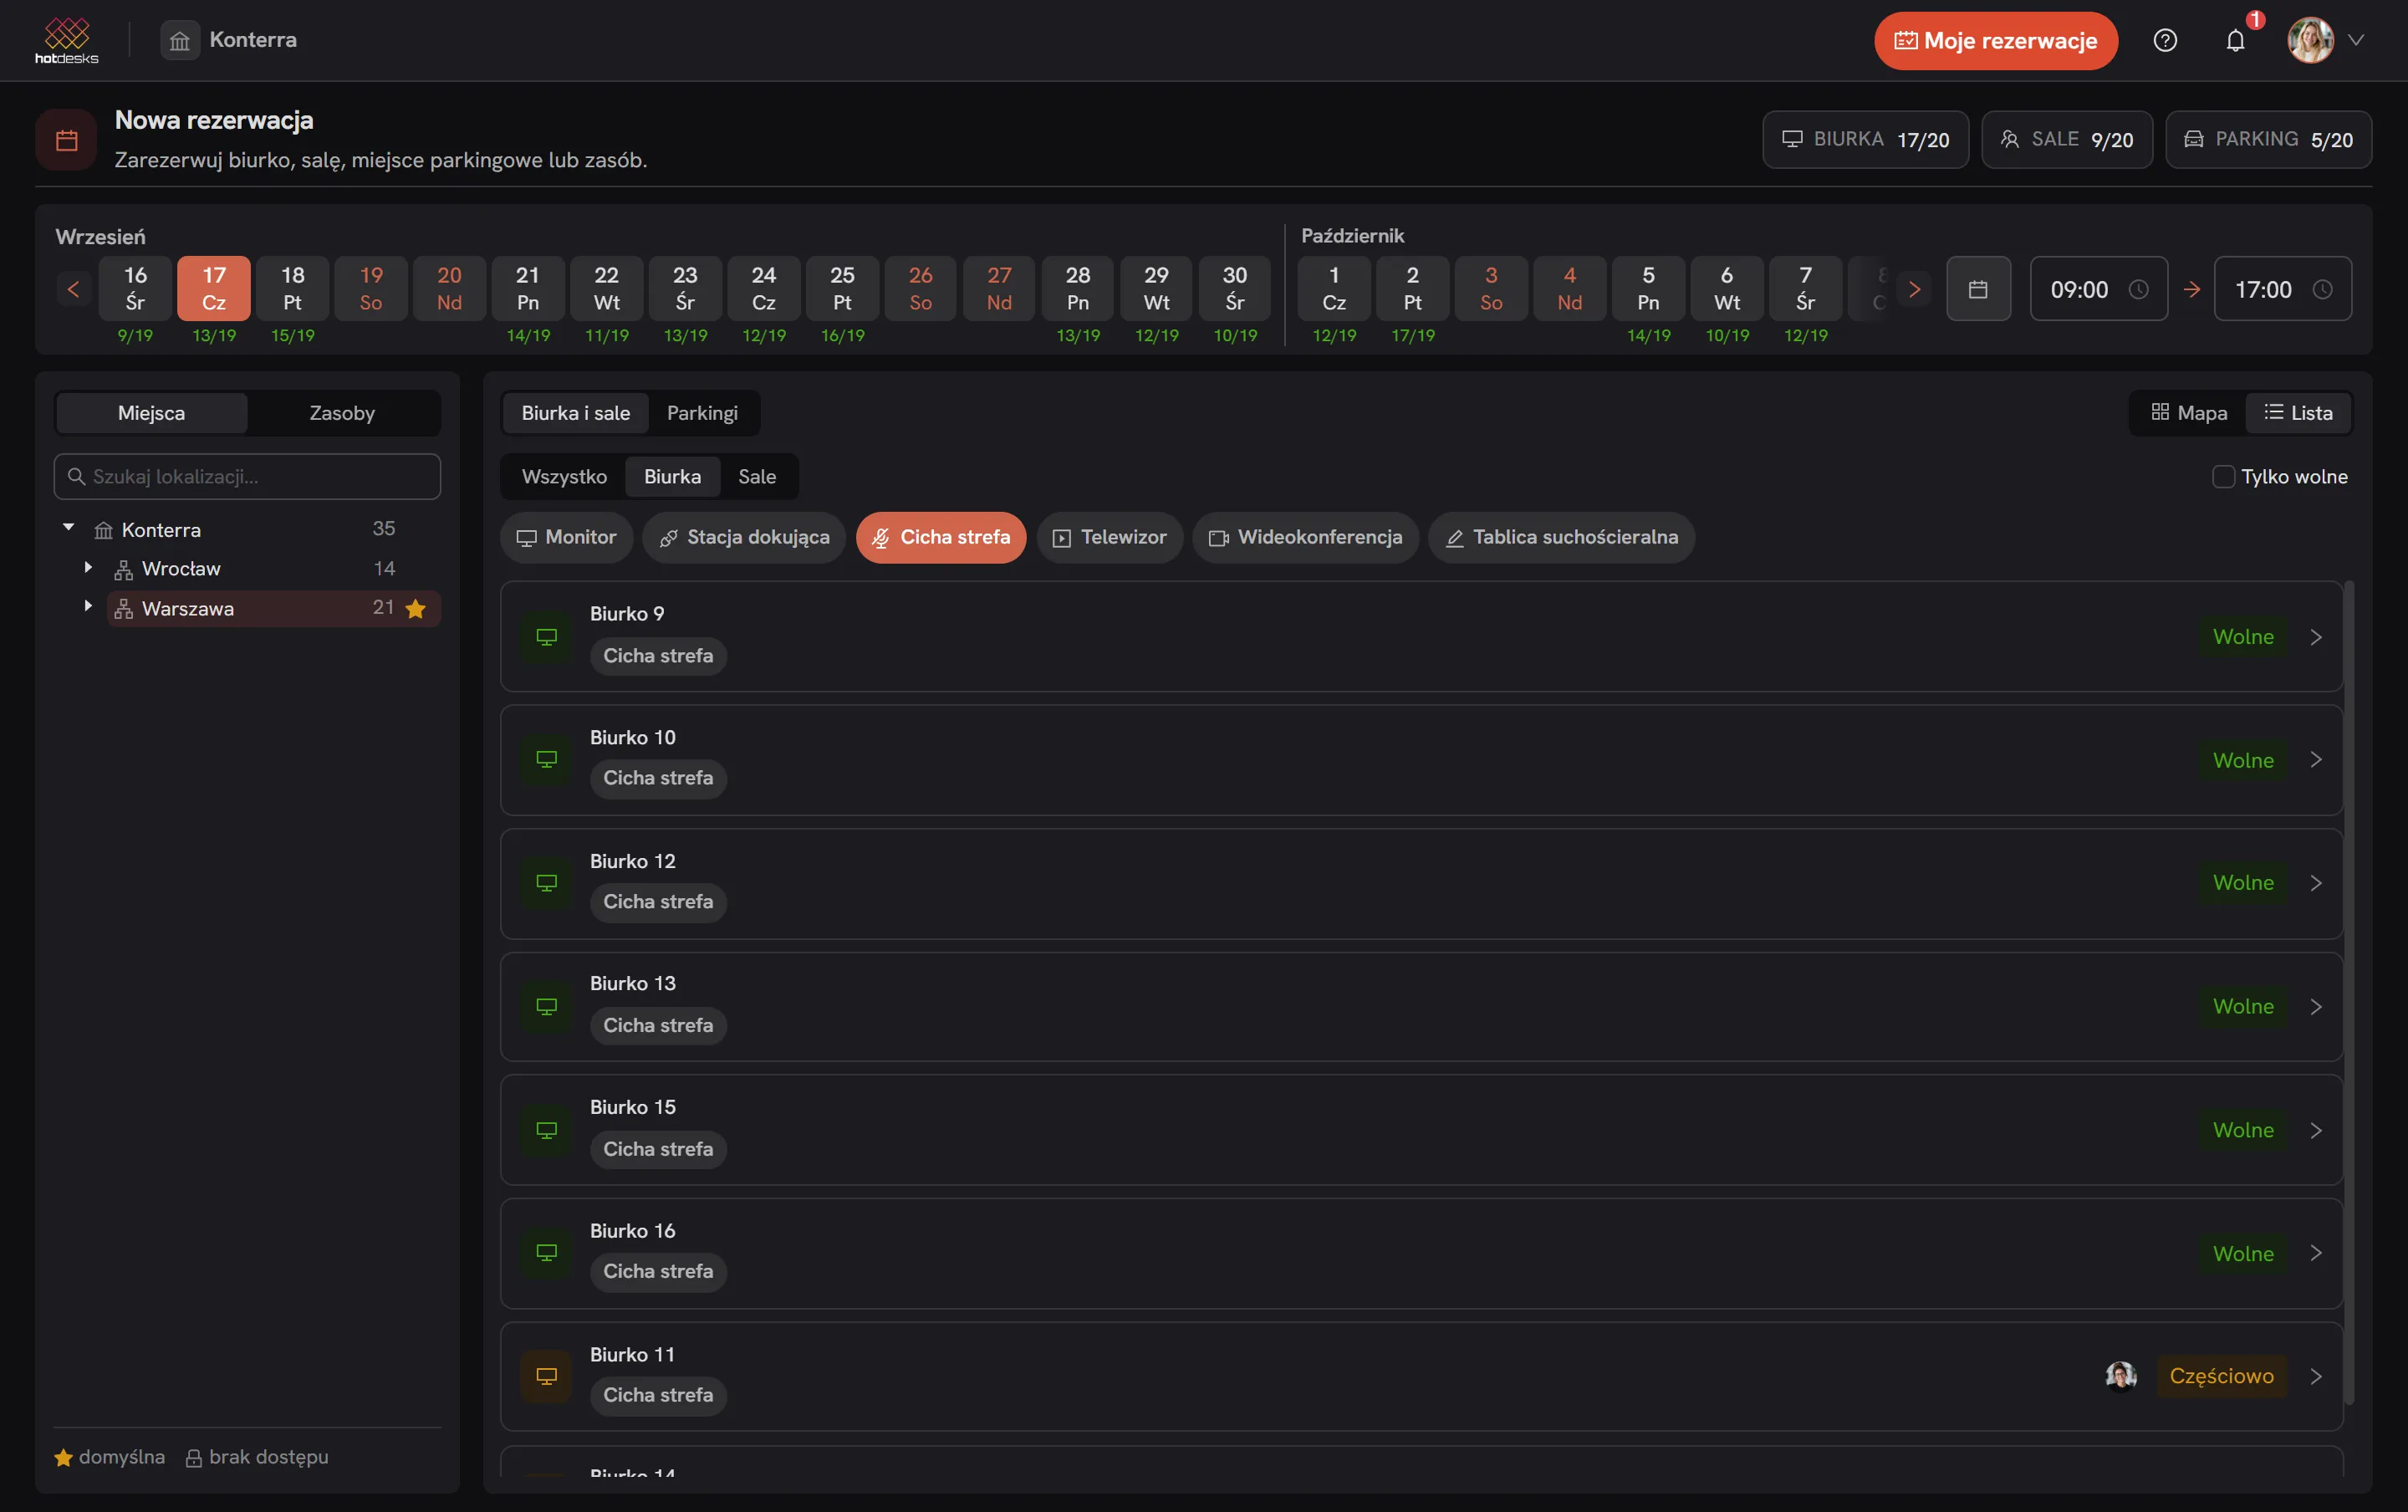Click the user avatar on Biurko 11
Viewport: 2408px width, 1512px height.
coord(2121,1376)
